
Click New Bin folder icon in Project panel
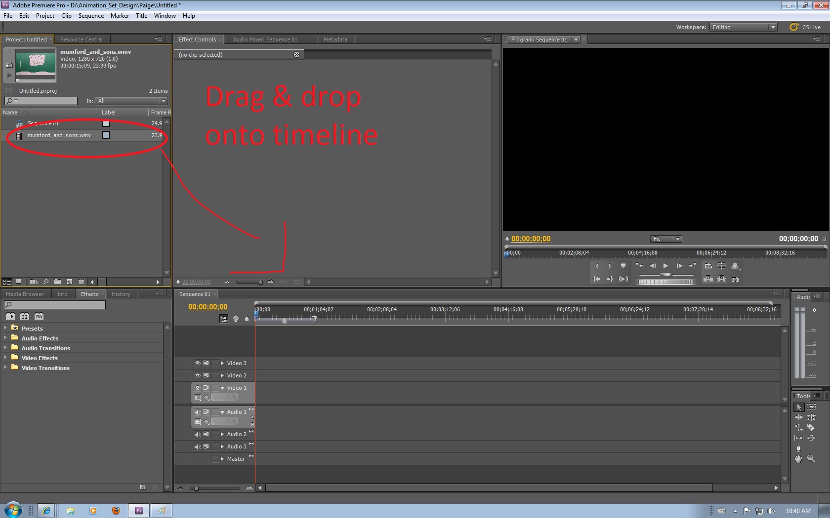[57, 282]
